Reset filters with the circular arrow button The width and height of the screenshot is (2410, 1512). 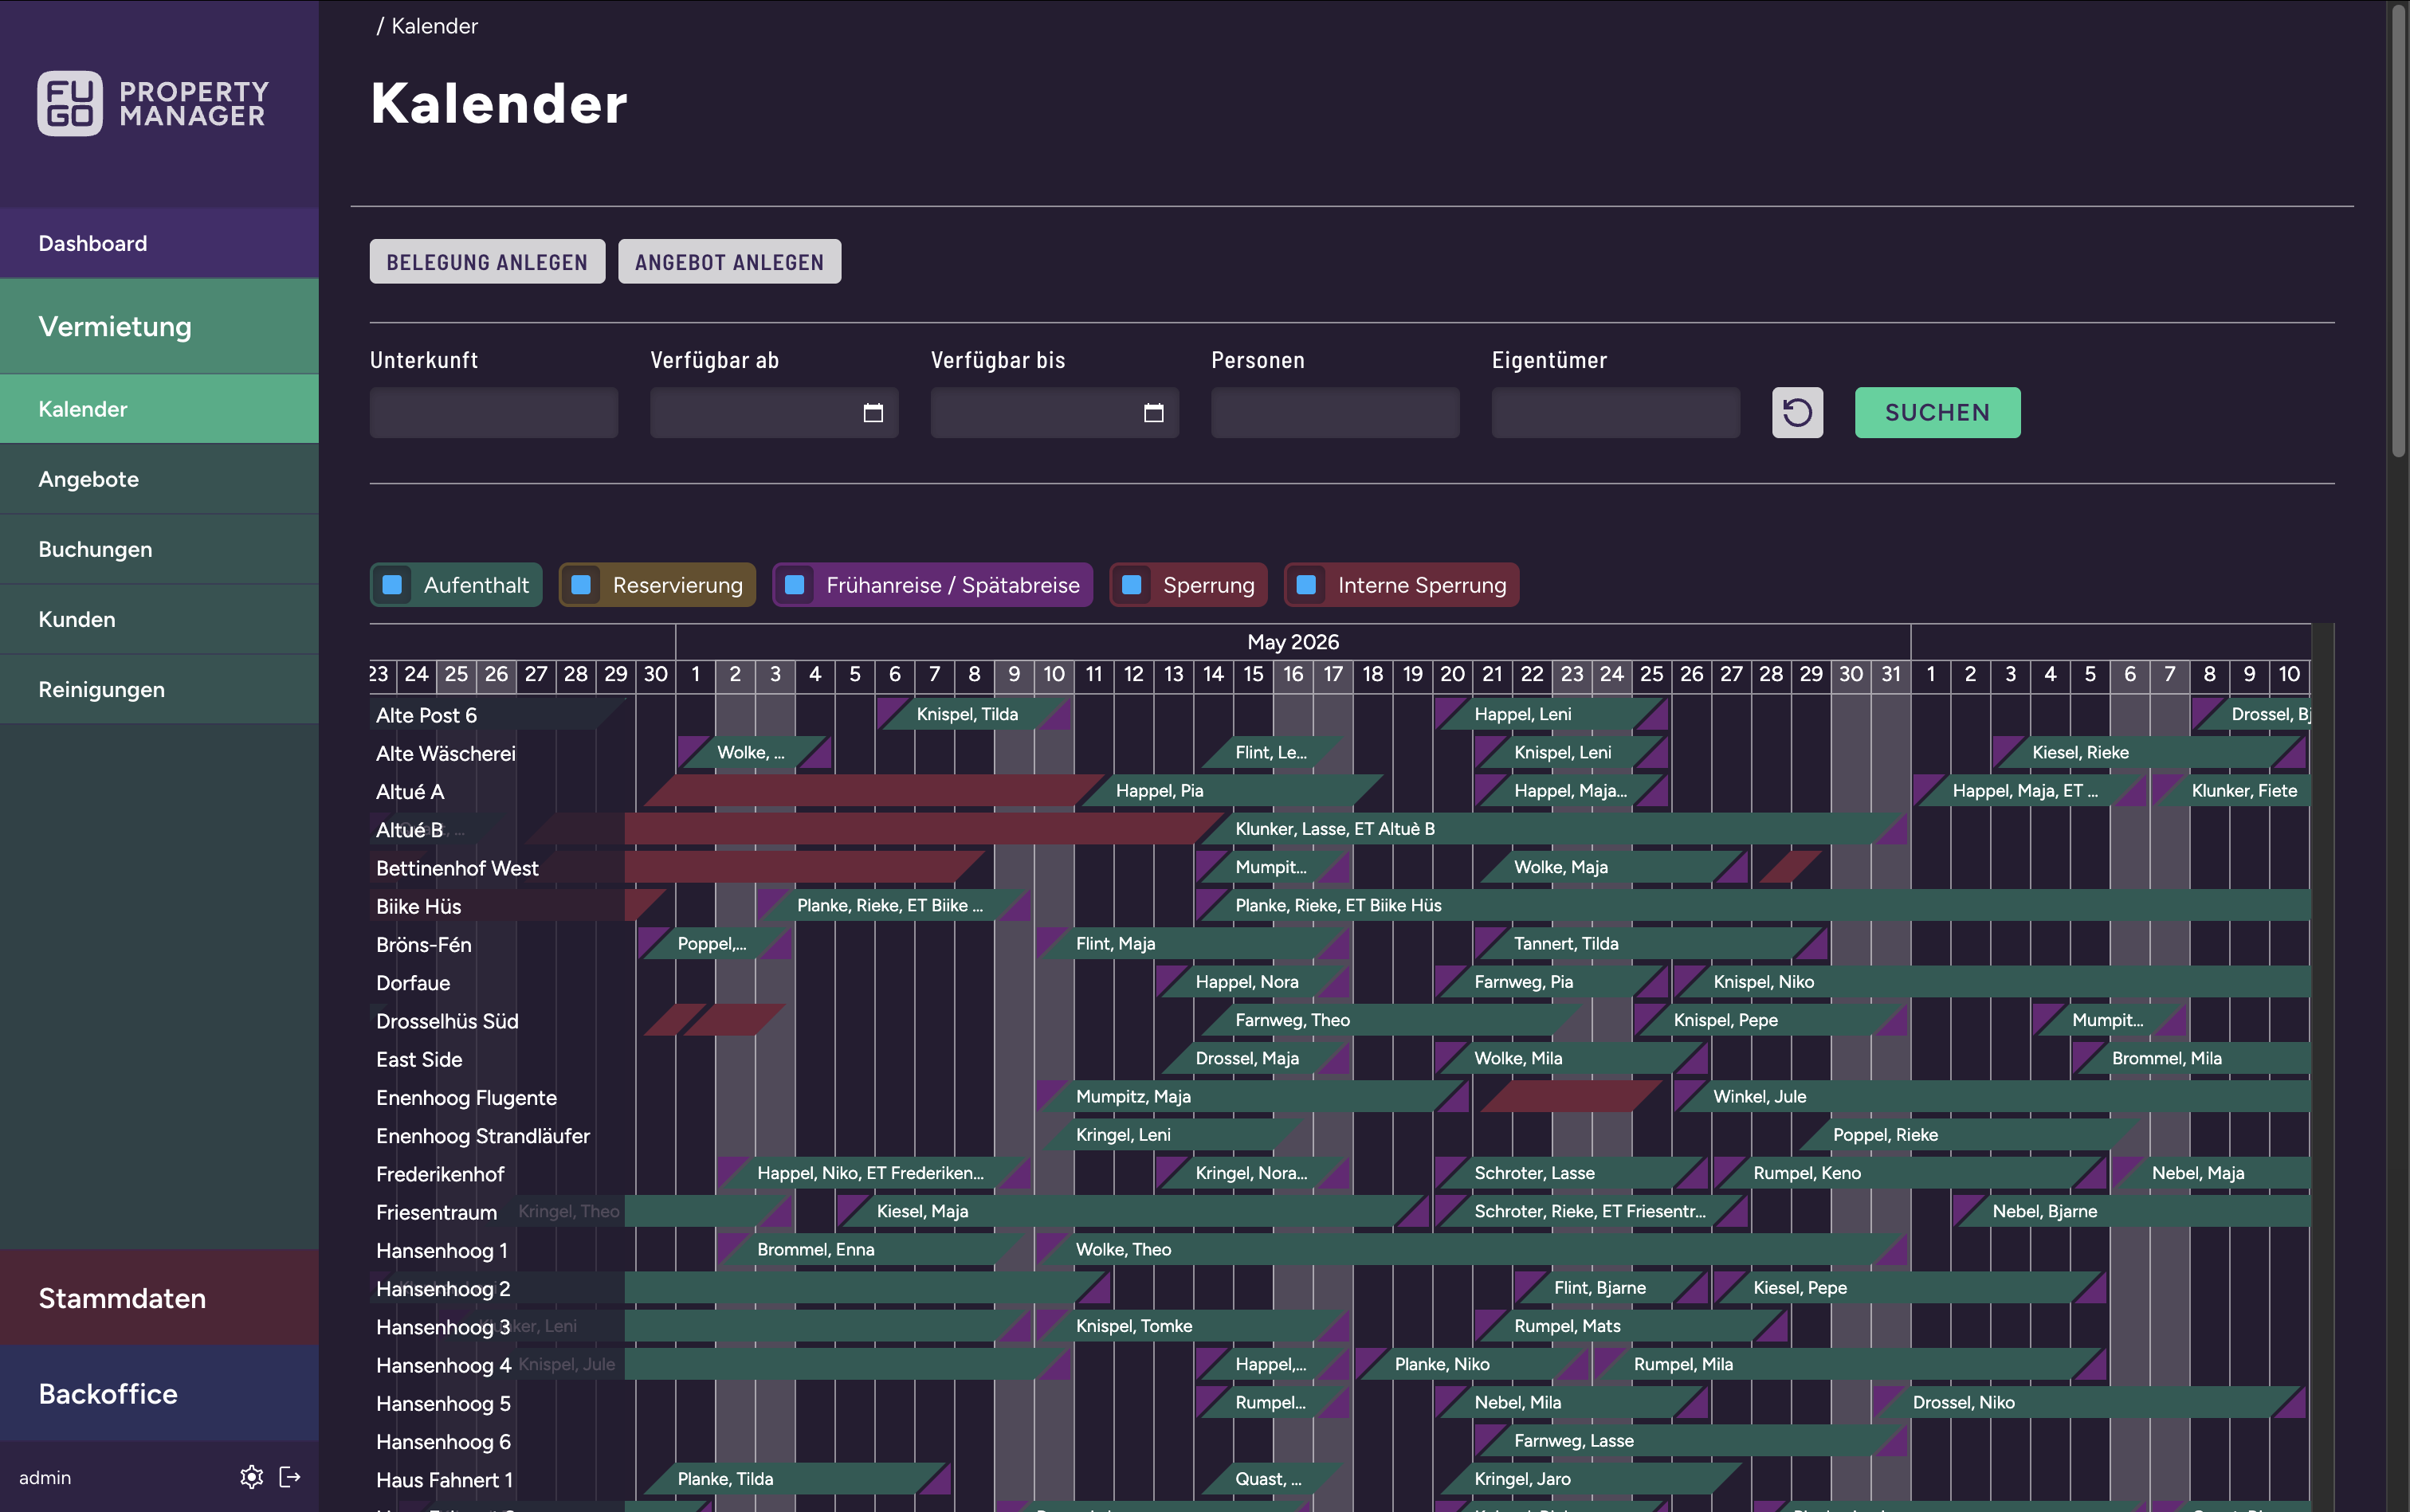[x=1797, y=412]
